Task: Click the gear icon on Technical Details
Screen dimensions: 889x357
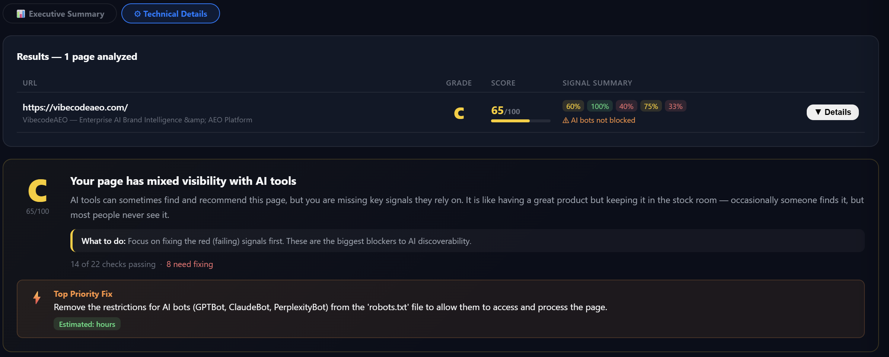Action: point(137,14)
